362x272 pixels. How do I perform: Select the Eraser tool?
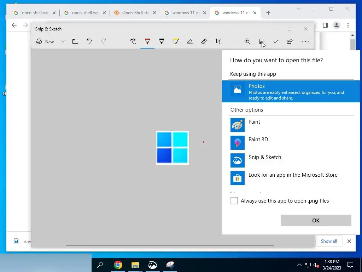190,42
